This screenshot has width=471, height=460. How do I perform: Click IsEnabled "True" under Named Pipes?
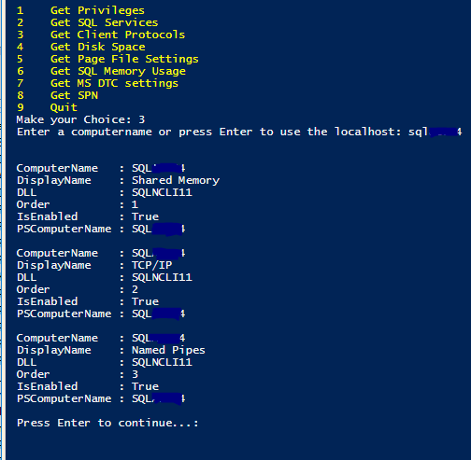pos(145,386)
